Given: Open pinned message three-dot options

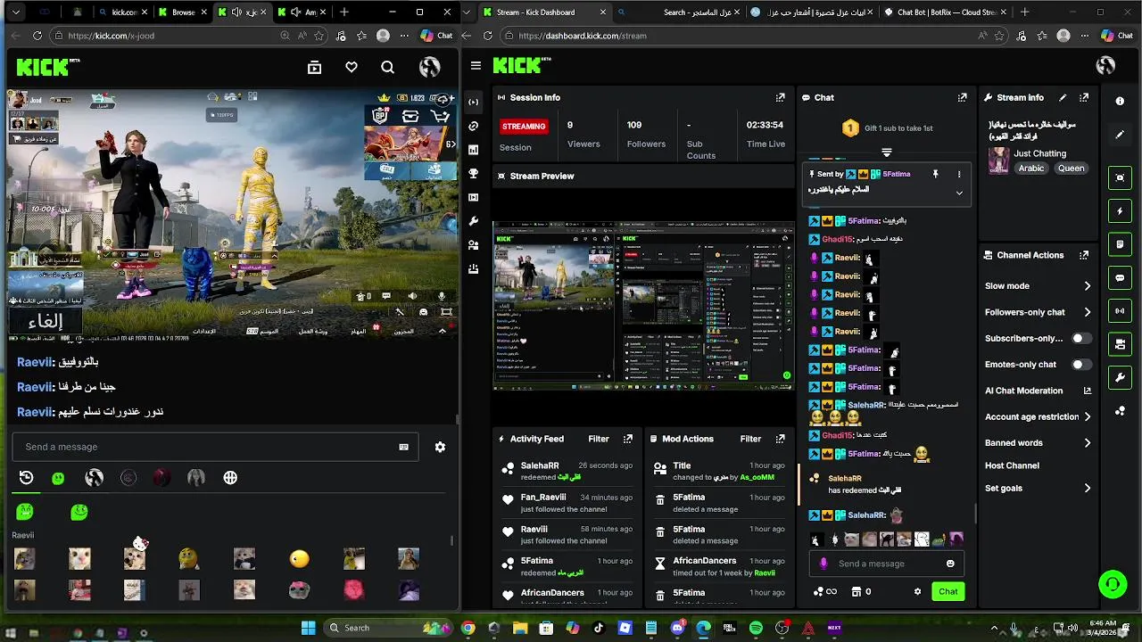Looking at the screenshot, I should [959, 174].
